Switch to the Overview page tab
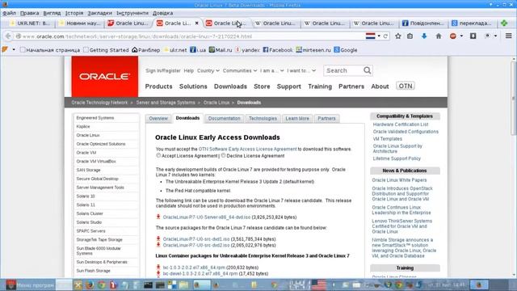517x291 pixels. 158,119
